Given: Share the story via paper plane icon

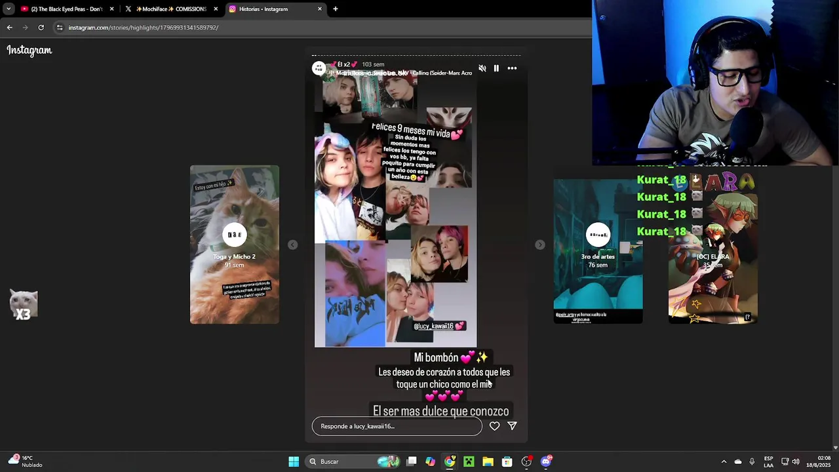Looking at the screenshot, I should (x=512, y=426).
